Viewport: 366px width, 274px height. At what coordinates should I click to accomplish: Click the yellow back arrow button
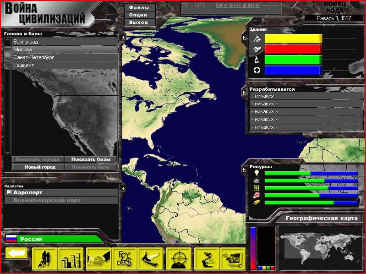pyautogui.click(x=16, y=253)
